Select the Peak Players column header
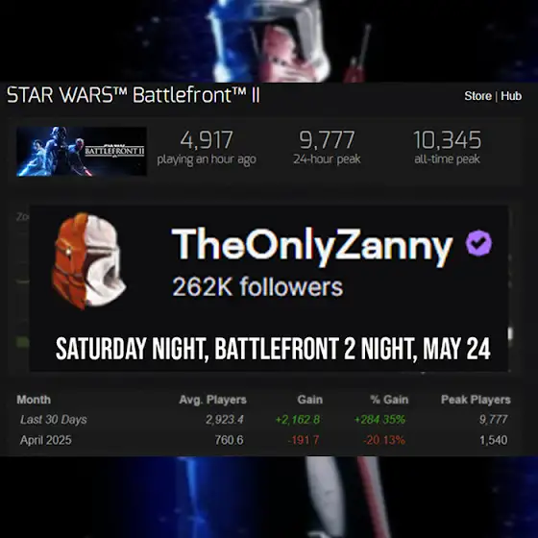Screen dimensions: 538x538 pyautogui.click(x=476, y=400)
